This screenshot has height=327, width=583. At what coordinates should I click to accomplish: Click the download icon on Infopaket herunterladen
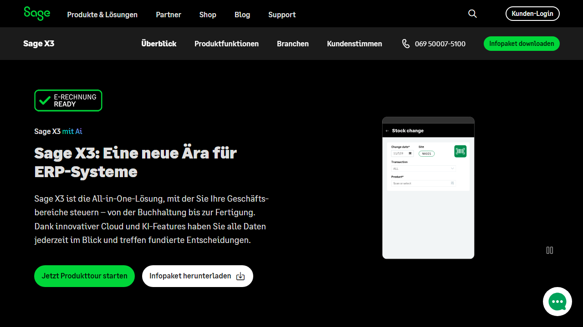click(240, 276)
